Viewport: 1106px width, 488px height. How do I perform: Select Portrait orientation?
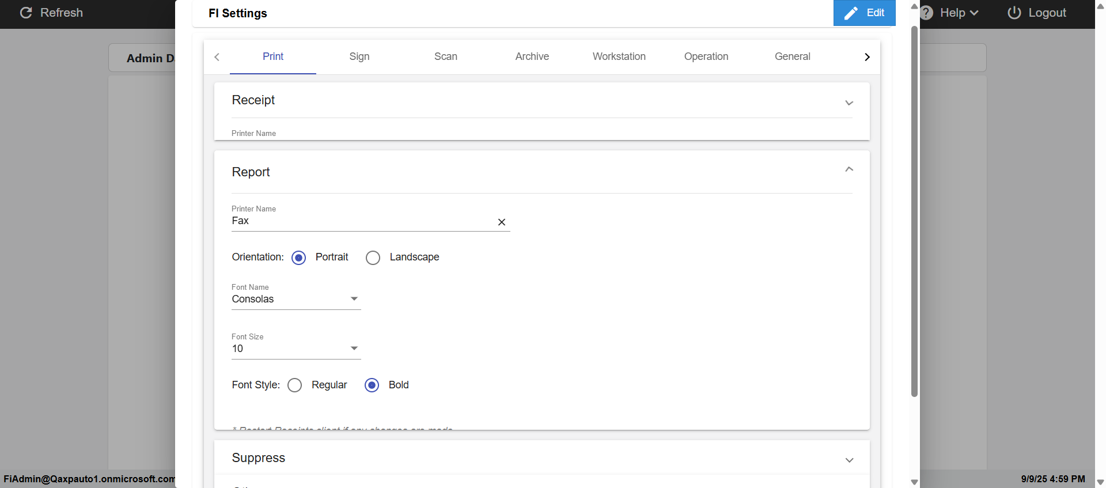coord(298,258)
